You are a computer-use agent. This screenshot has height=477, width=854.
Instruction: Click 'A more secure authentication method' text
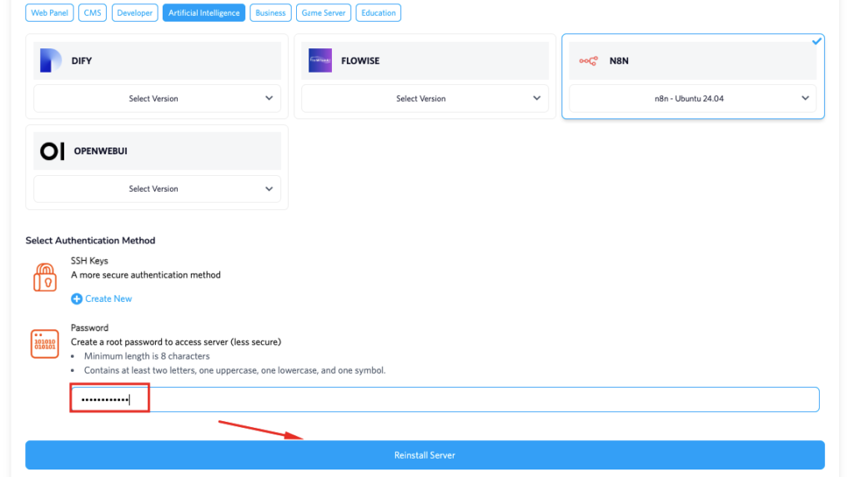point(145,275)
